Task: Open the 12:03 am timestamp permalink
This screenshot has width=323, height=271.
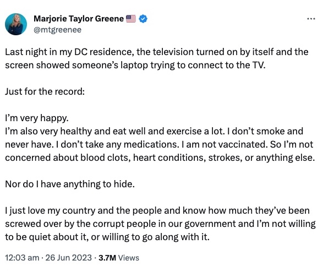Action: (x=22, y=258)
